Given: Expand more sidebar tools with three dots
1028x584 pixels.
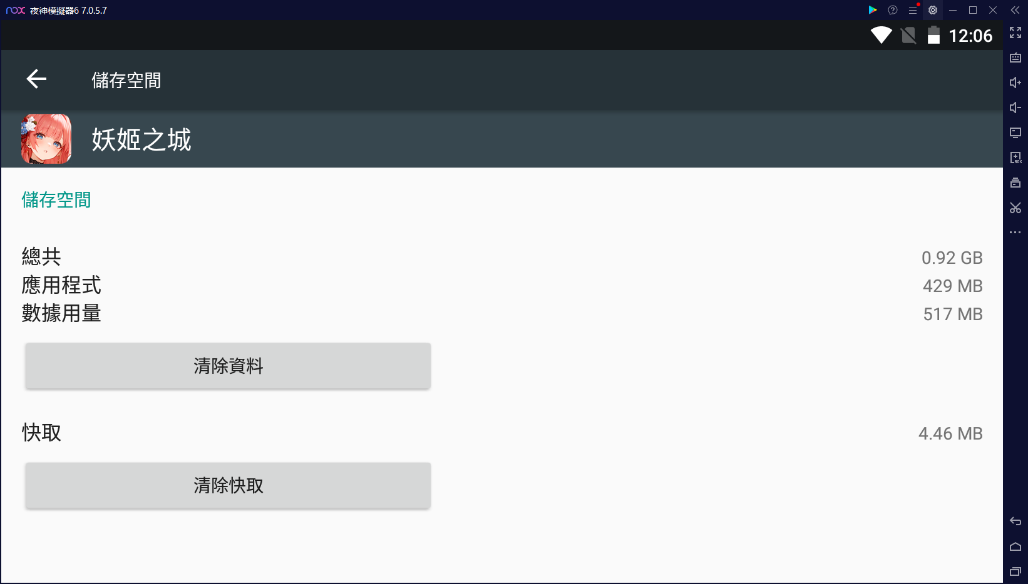Looking at the screenshot, I should [x=1015, y=233].
